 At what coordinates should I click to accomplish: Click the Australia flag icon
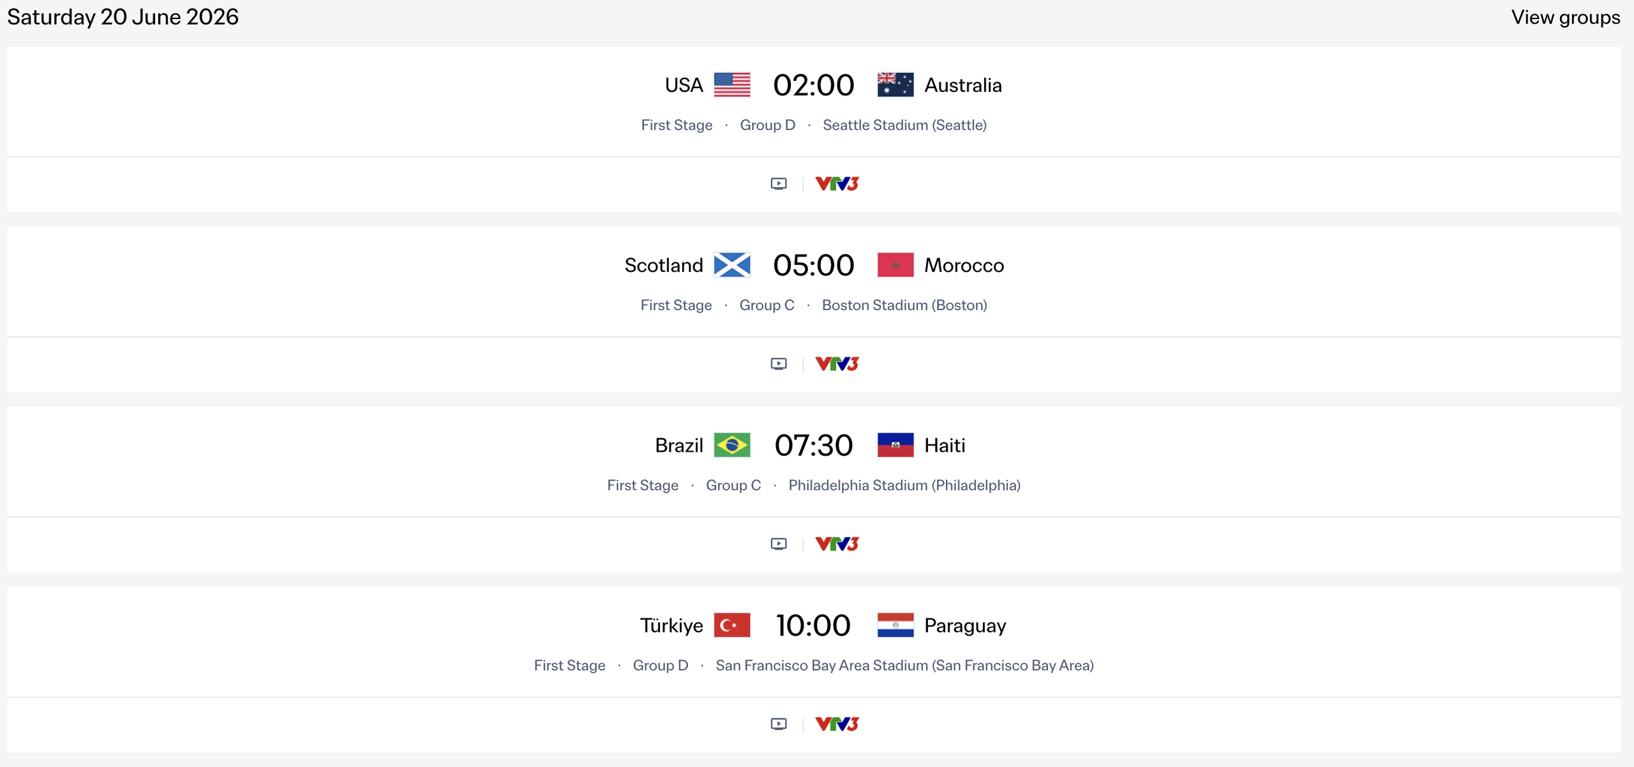[896, 84]
